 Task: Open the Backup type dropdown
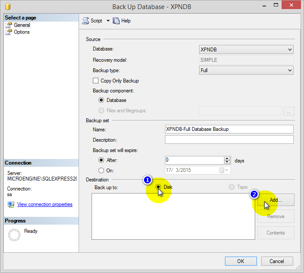click(246, 70)
